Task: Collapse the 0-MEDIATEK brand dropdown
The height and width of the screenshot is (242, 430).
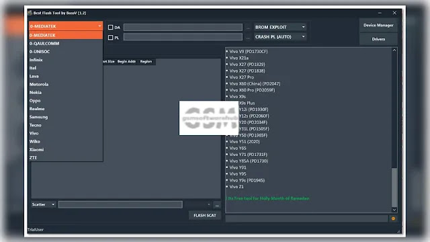Action: 66,26
